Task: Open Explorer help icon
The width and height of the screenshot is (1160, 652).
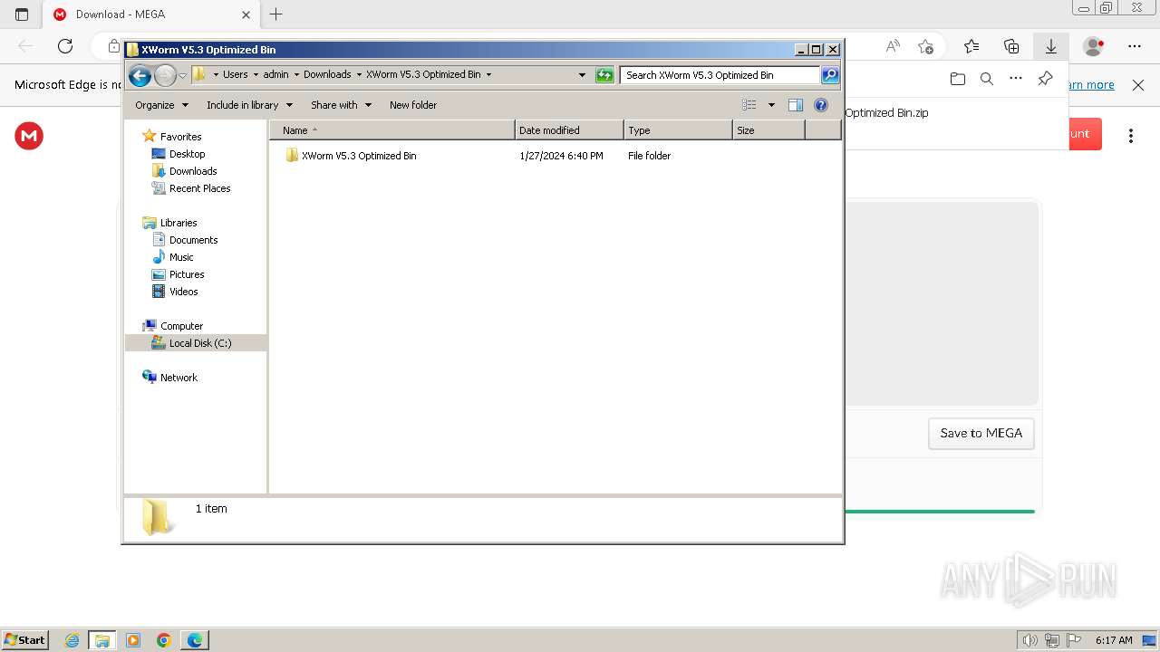Action: 821,105
